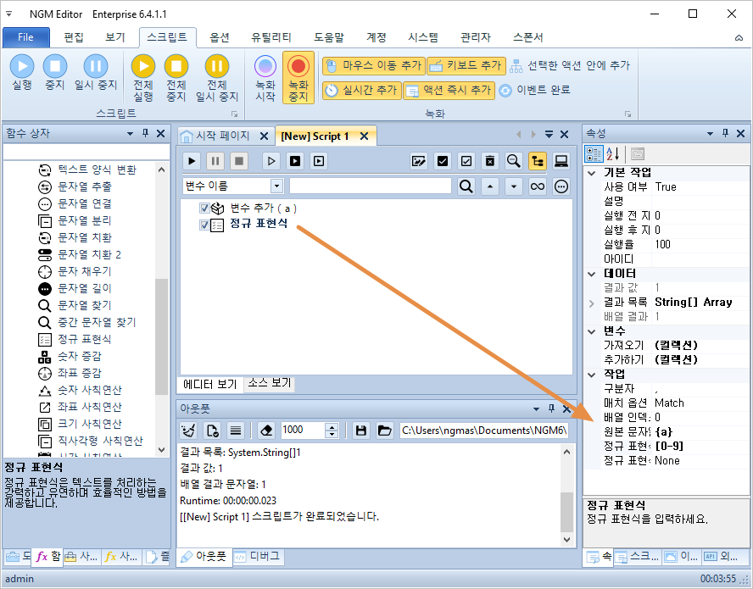Open the 옵션 ribbon tab
The width and height of the screenshot is (753, 589).
[220, 37]
